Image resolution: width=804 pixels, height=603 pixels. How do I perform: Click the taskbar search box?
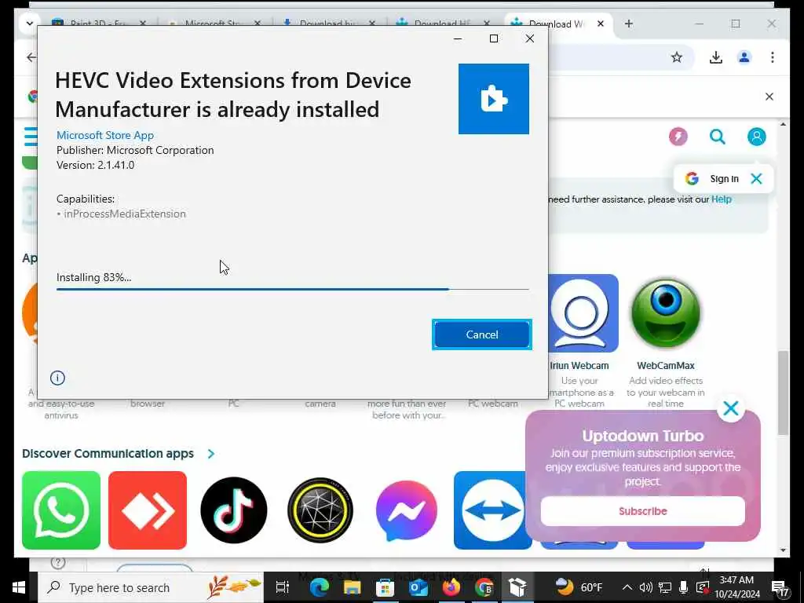[x=152, y=587]
